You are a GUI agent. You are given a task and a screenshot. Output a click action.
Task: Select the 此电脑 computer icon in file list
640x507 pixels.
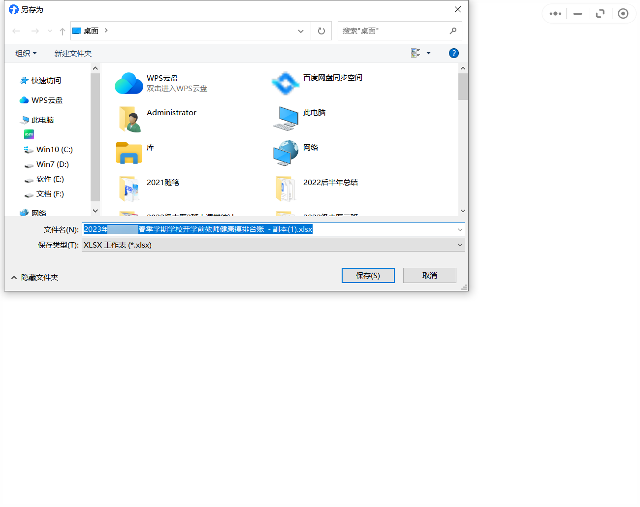coord(286,119)
